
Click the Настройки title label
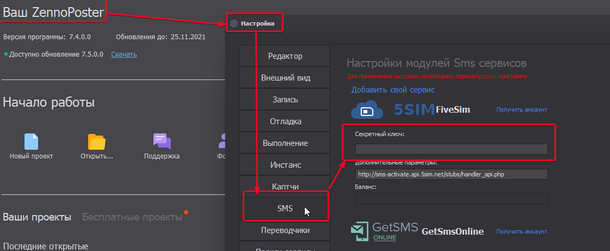click(x=257, y=23)
